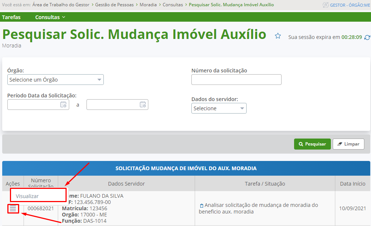This screenshot has width=371, height=226.
Task: Focus the Número da solicitação input field
Action: (236, 80)
